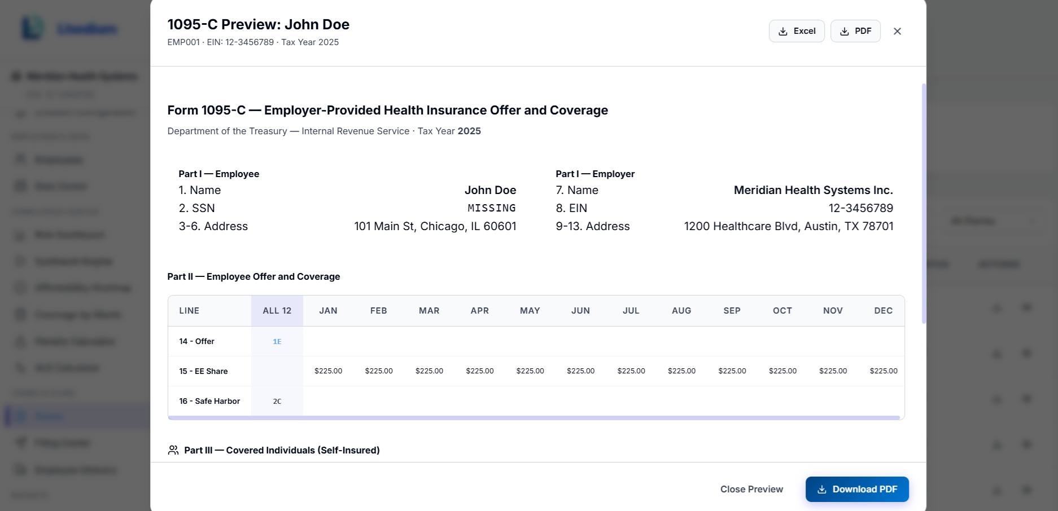Click the $225.00 value under APR
This screenshot has width=1058, height=511.
pyautogui.click(x=480, y=371)
